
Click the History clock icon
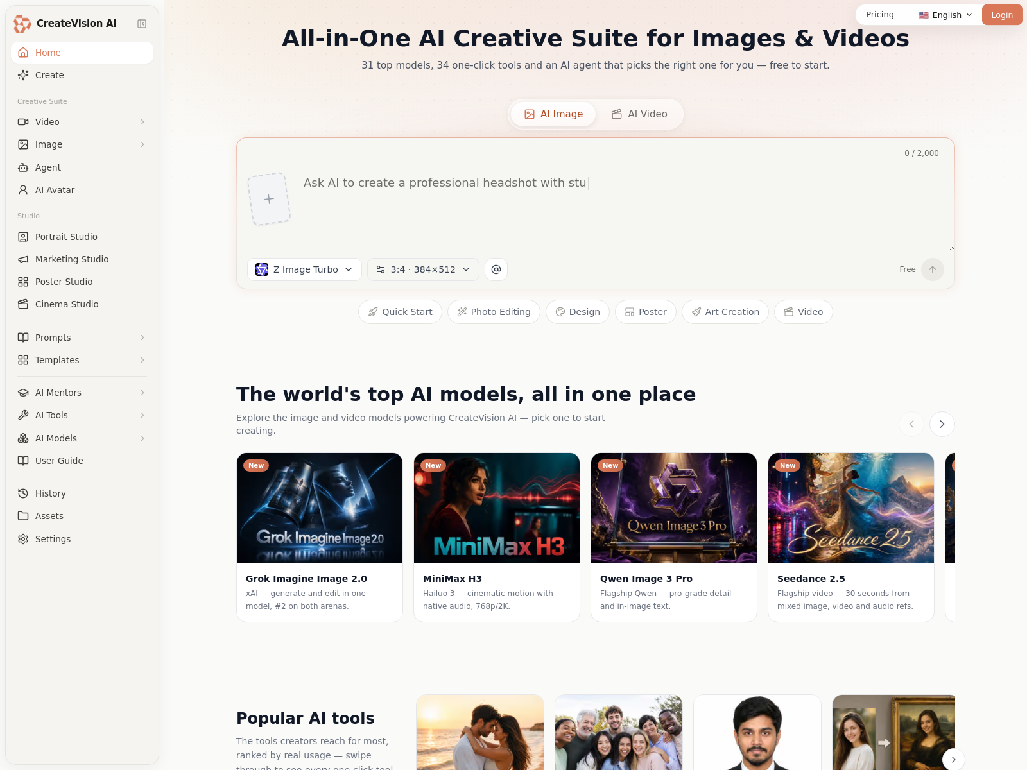(x=23, y=493)
